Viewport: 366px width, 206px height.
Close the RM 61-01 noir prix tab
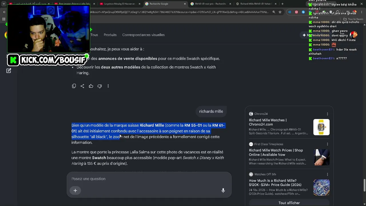pos(230,4)
